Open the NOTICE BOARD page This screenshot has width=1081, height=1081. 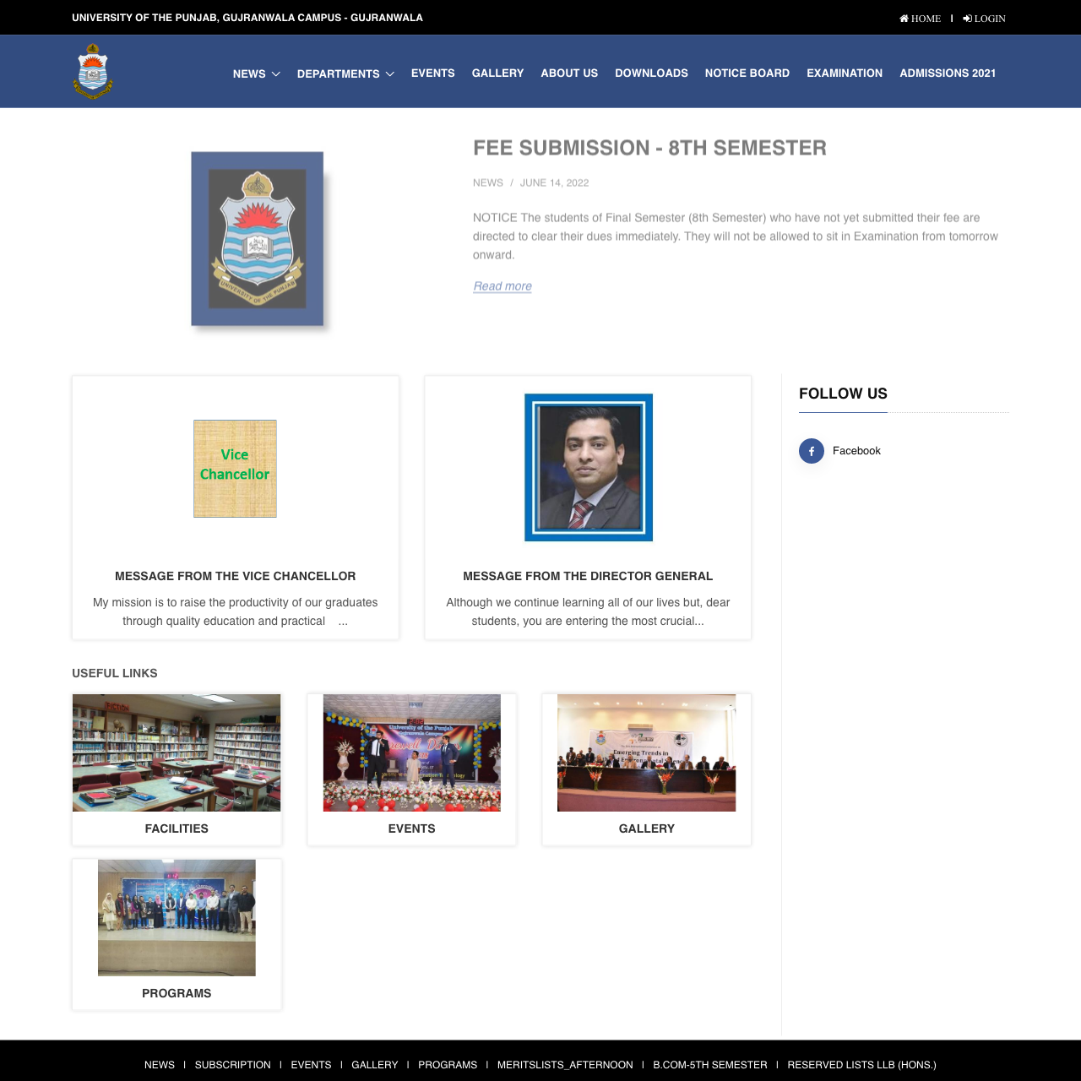tap(747, 73)
